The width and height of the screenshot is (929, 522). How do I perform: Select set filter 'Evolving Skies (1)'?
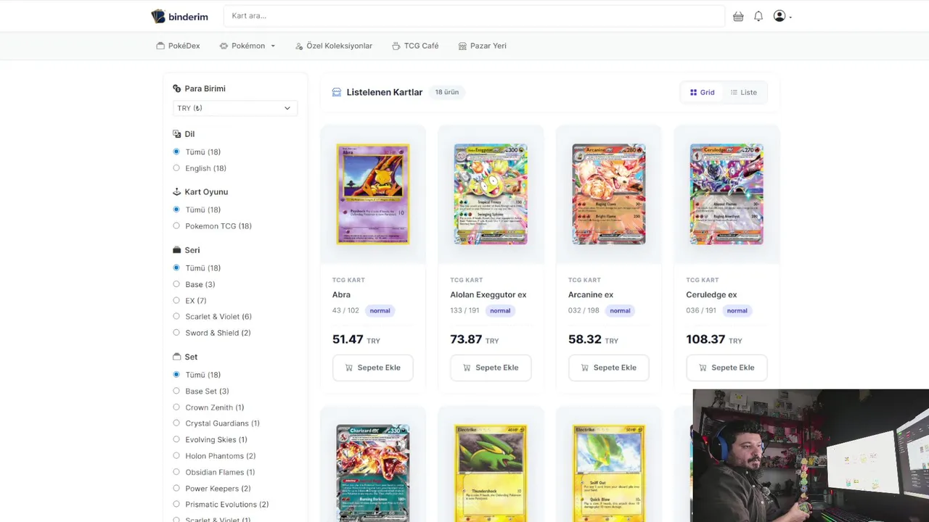click(x=210, y=439)
